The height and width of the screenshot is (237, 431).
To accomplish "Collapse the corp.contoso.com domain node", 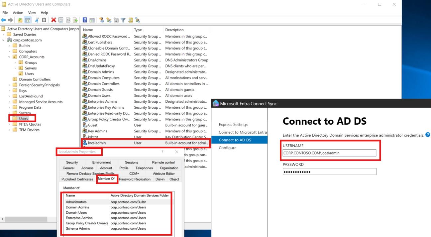I will click(3, 40).
